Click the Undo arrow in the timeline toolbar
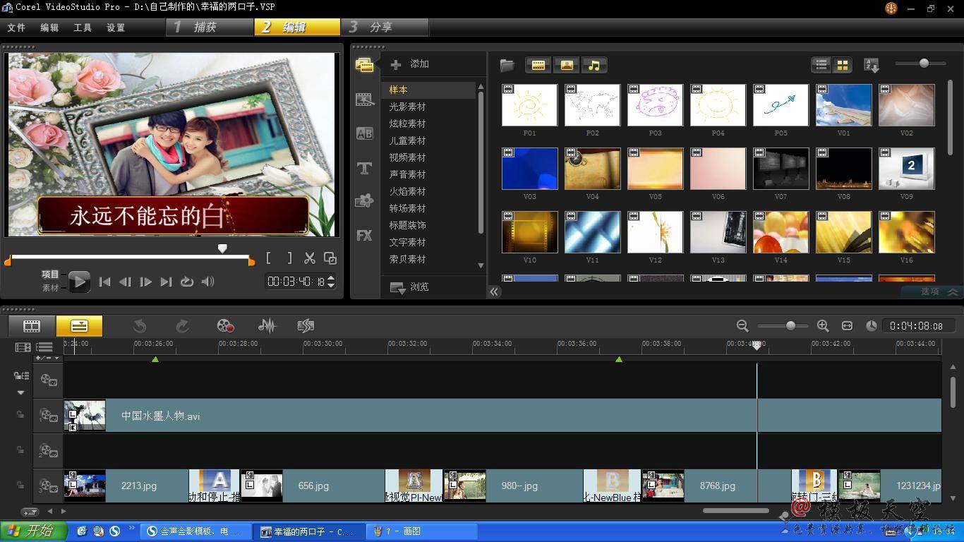This screenshot has width=964, height=542. [140, 325]
